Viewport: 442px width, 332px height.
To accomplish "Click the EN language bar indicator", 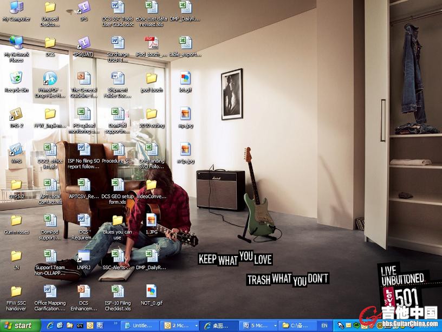I will 324,326.
